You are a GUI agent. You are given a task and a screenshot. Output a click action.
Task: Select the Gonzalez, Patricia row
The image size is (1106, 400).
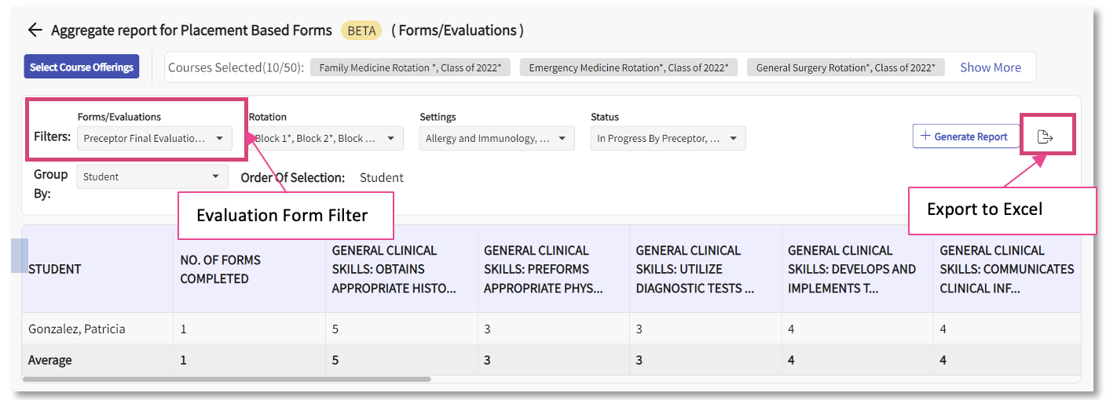coord(76,329)
